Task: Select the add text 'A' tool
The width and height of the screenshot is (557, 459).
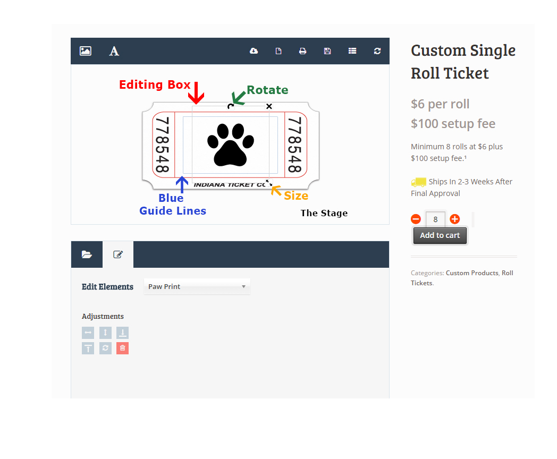Action: 114,51
